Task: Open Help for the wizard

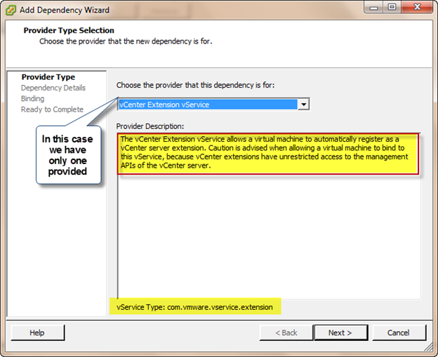Action: [x=37, y=332]
